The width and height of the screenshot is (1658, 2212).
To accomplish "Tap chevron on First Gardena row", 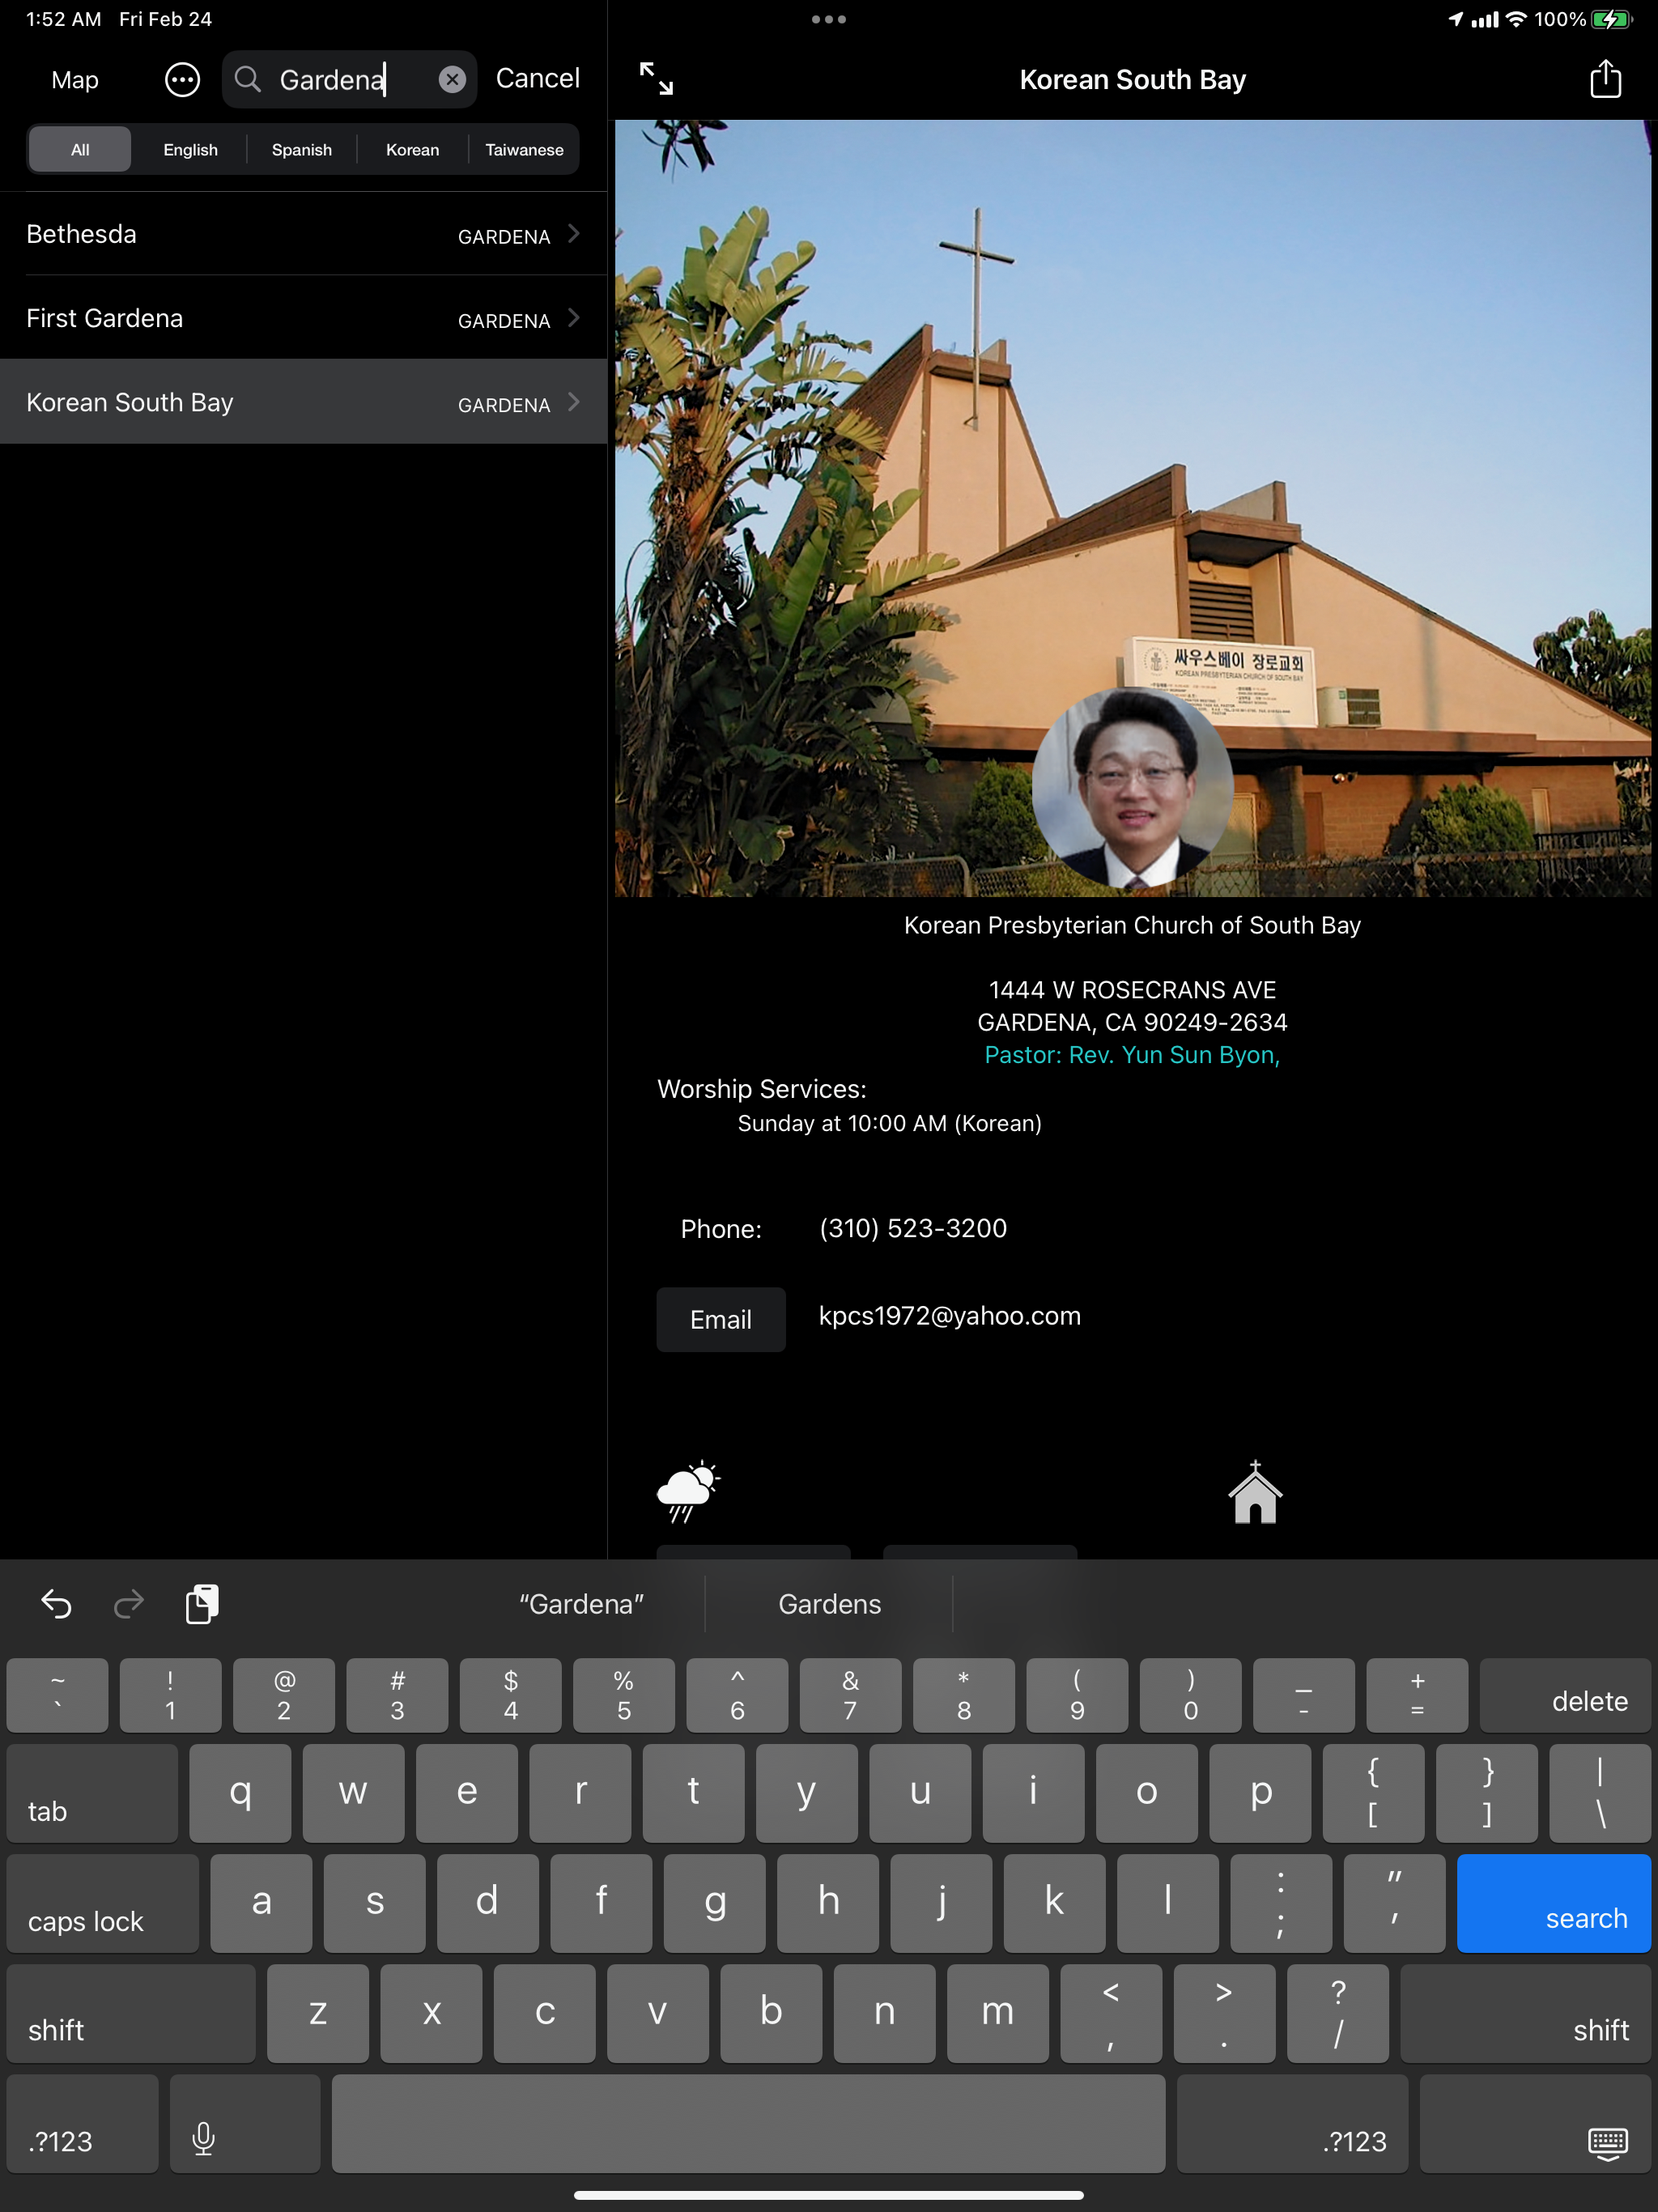I will (x=574, y=318).
